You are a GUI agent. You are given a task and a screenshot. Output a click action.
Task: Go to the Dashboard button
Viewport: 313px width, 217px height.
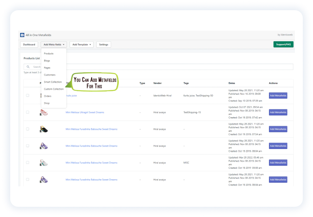29,44
